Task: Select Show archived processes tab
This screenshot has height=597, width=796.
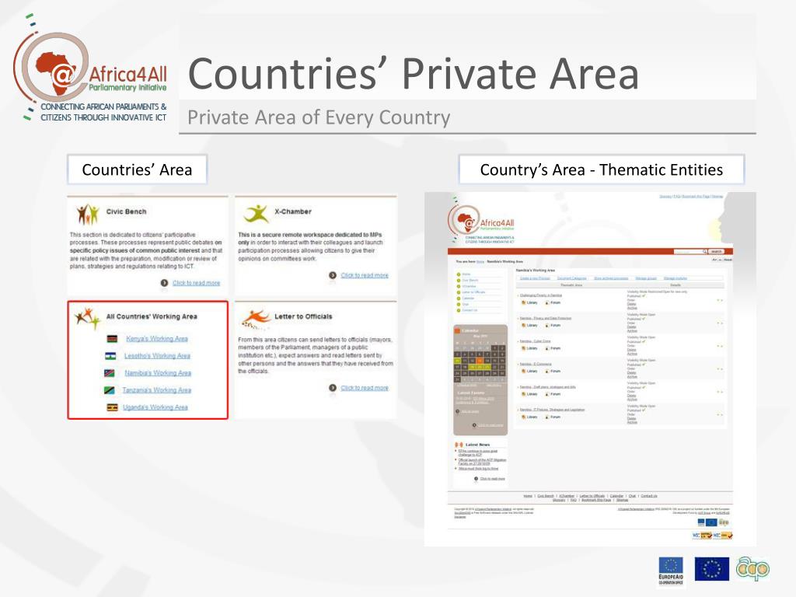Action: [611, 278]
